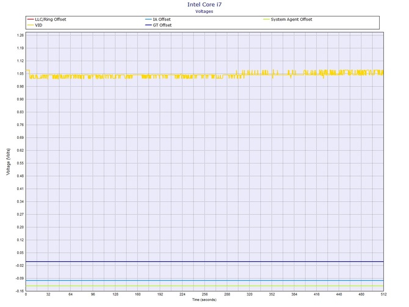Click the System Agent Offset legend label
The width and height of the screenshot is (409, 307).
pos(291,20)
